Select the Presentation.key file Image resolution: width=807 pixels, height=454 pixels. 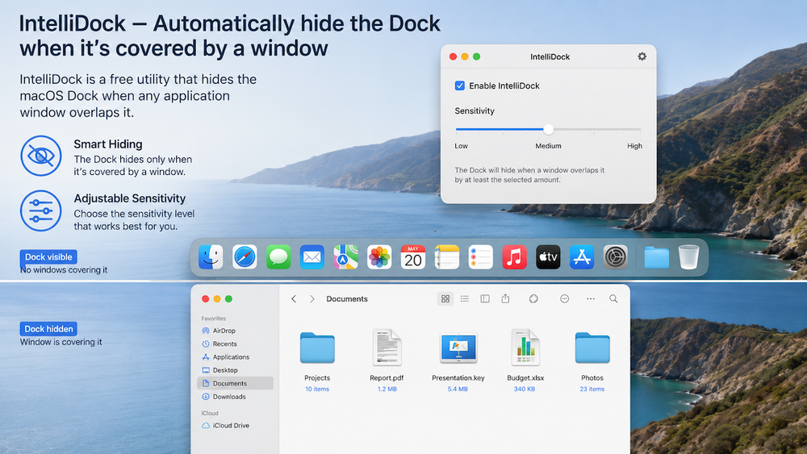click(458, 348)
